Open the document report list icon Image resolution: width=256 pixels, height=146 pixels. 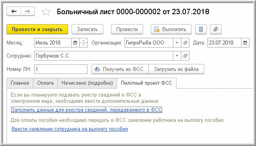tap(201, 29)
